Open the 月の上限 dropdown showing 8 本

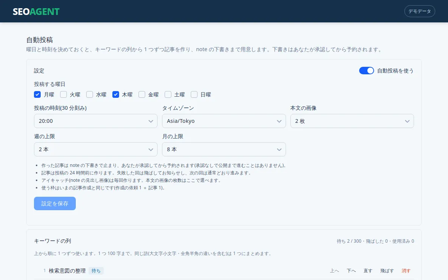(224, 149)
